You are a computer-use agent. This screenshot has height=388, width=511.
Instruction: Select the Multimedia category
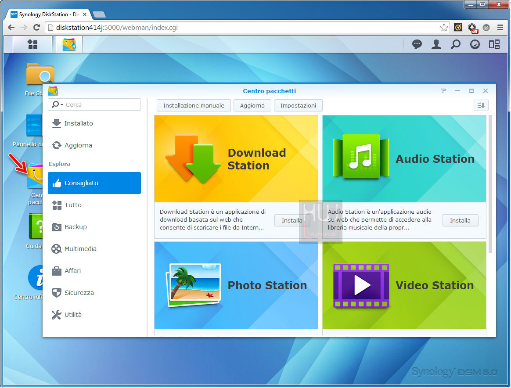[94, 249]
